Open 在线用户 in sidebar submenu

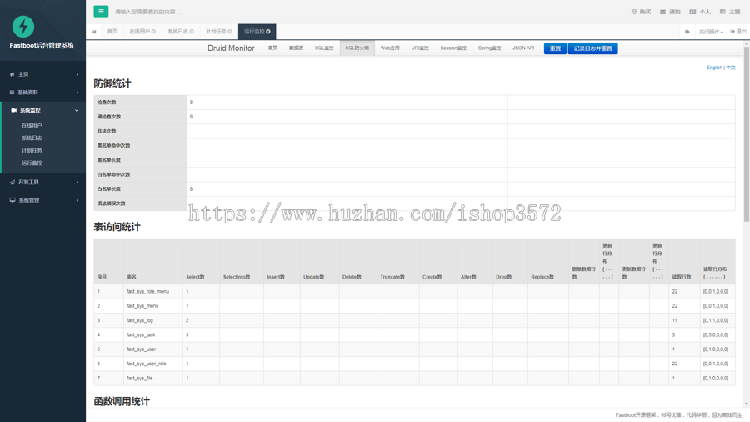click(x=32, y=125)
